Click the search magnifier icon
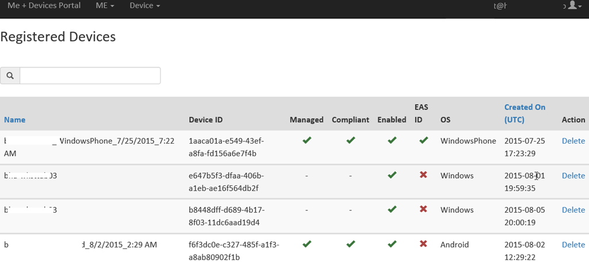 10,76
